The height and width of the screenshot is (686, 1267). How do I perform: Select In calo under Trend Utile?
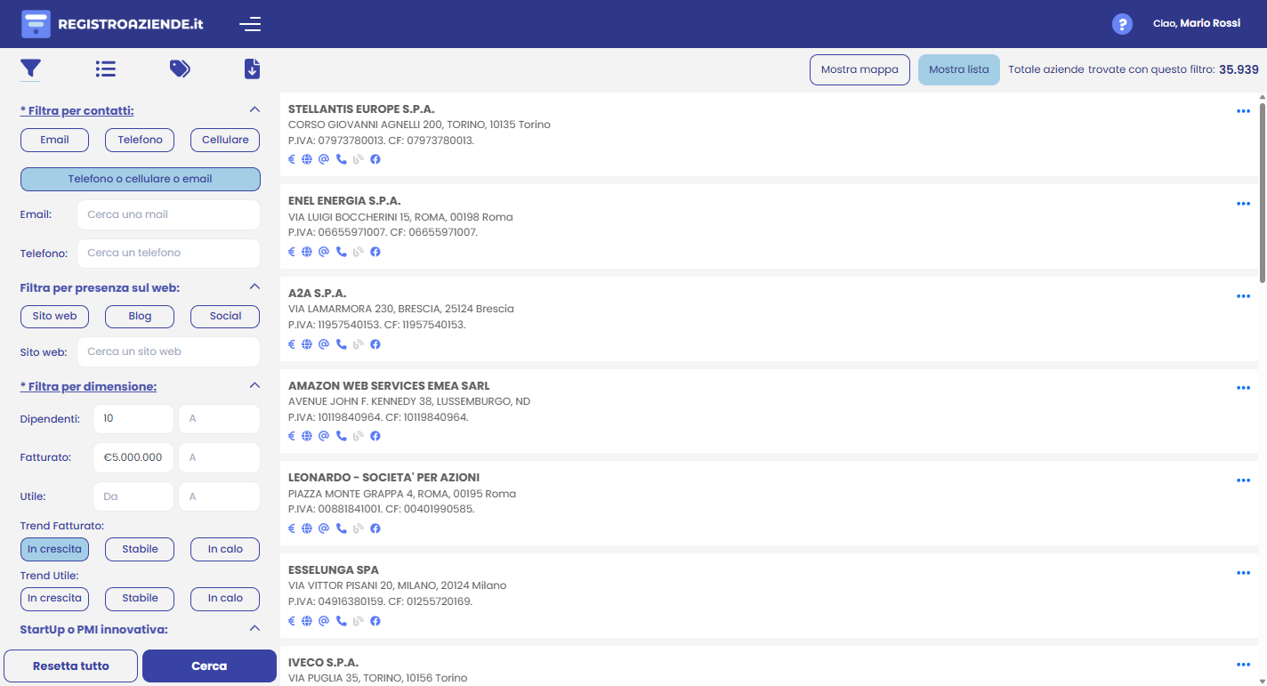(x=225, y=598)
